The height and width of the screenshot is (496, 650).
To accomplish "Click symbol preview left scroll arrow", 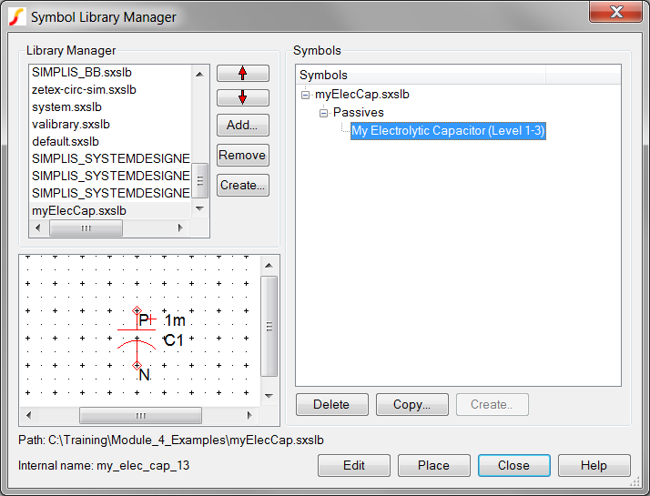I will [28, 415].
